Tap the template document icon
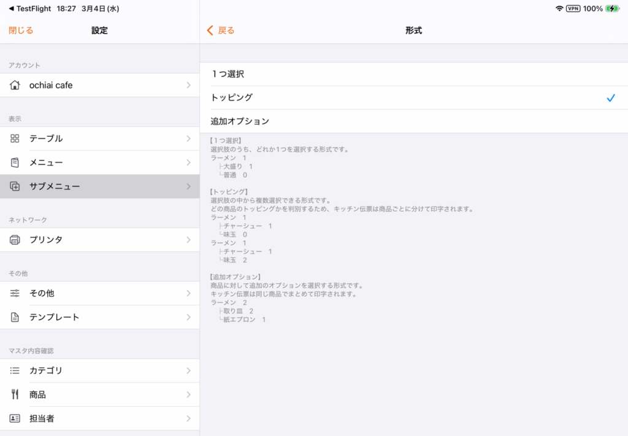This screenshot has width=628, height=436. pos(15,317)
